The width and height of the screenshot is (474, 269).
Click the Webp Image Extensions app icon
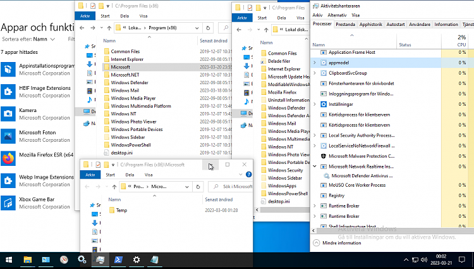point(8,180)
